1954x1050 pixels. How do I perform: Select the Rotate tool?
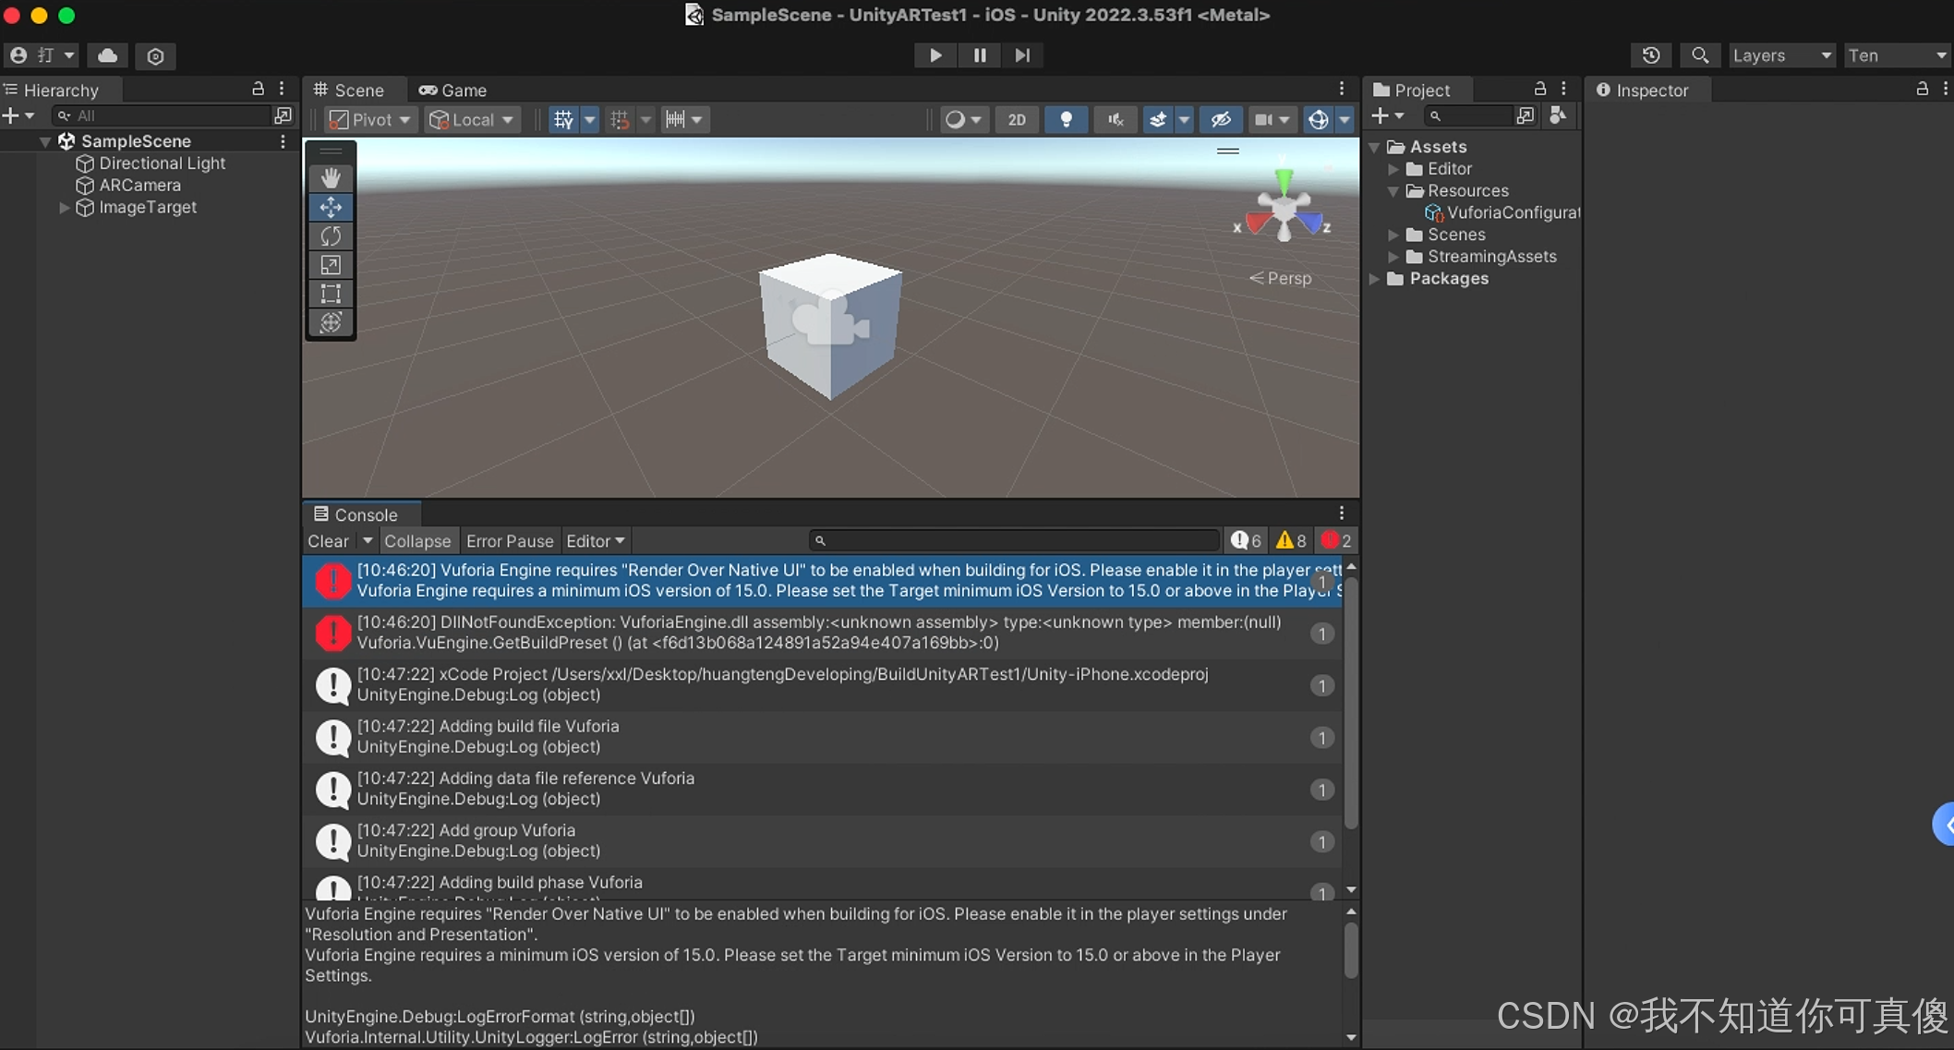coord(331,235)
